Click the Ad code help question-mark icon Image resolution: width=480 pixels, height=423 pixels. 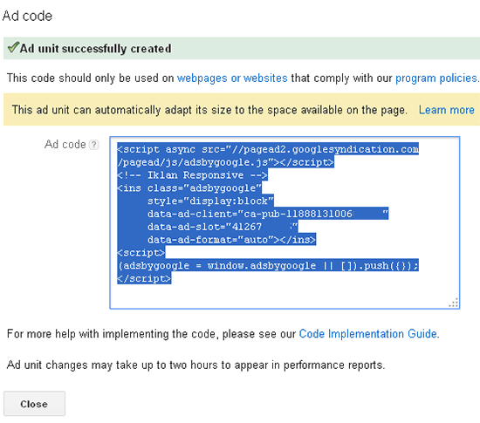pos(94,145)
